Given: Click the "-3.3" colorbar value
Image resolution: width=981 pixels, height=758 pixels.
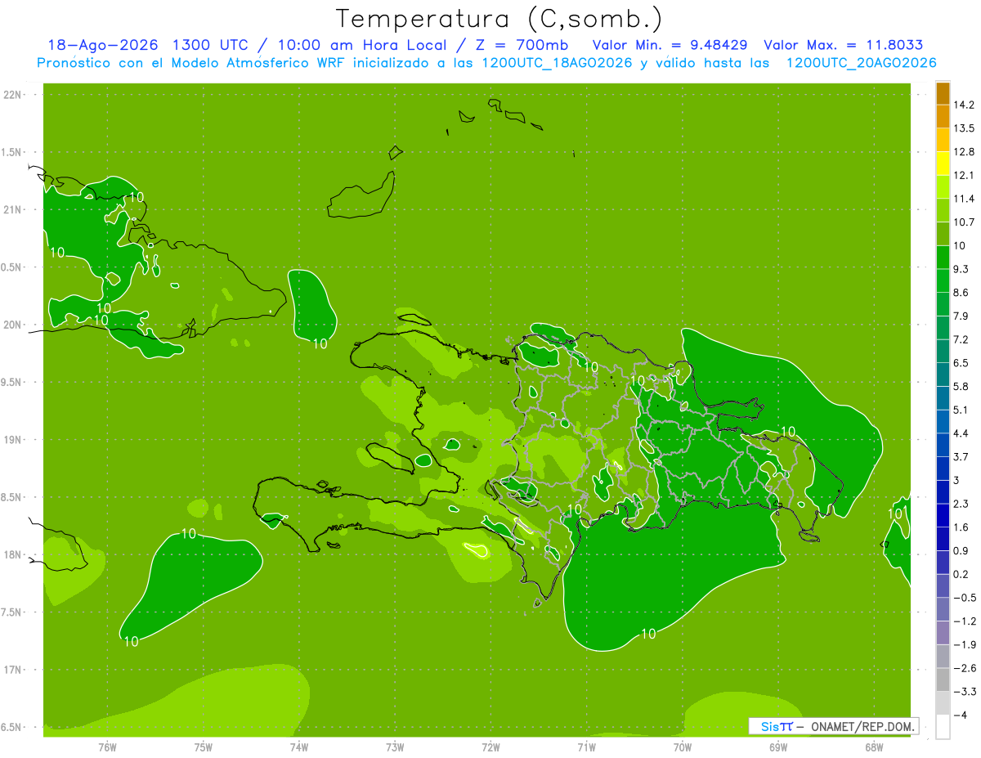Looking at the screenshot, I should coord(965,692).
